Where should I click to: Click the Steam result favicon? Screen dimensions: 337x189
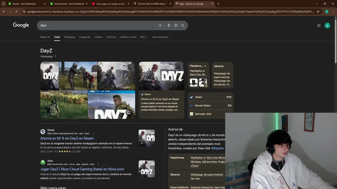[43, 132]
